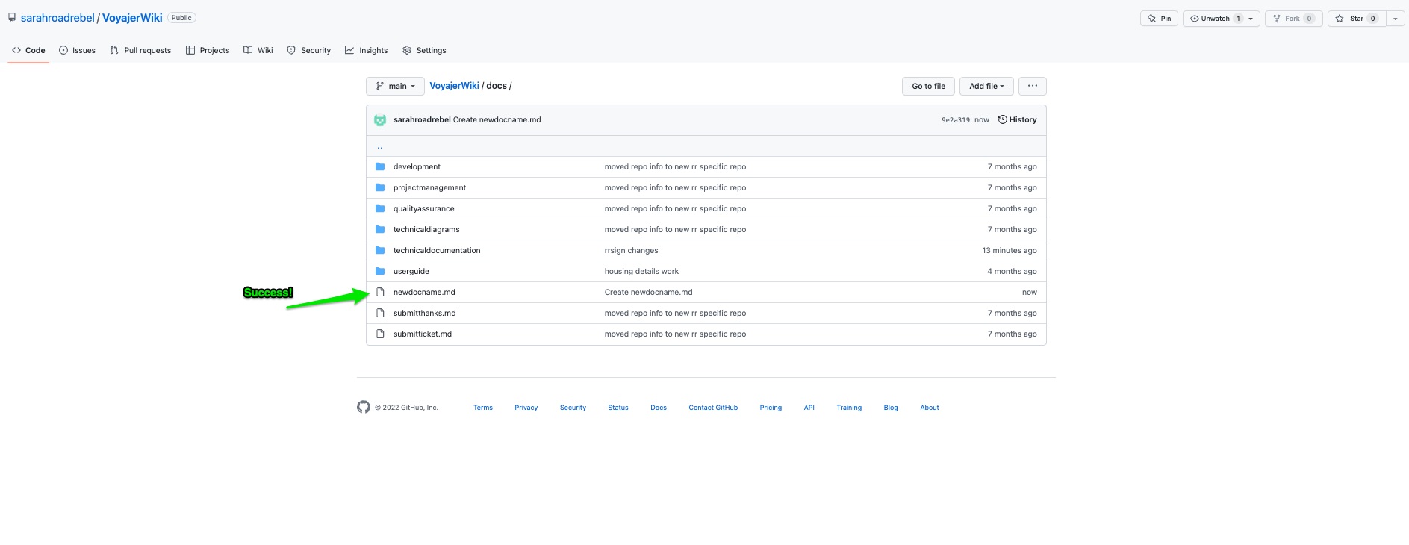Click the submitticket.md file icon
Screen dimensions: 1409x545
[380, 334]
